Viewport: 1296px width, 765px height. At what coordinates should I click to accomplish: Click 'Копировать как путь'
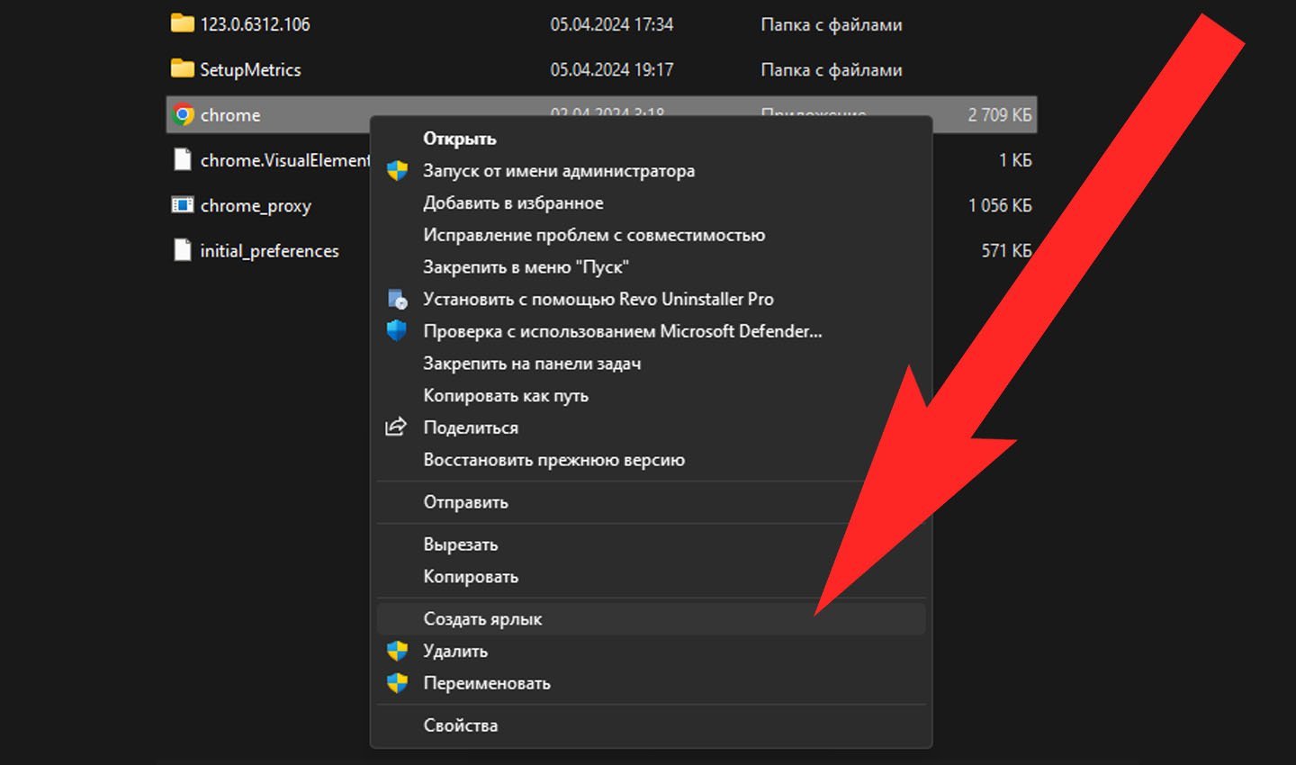click(x=506, y=396)
